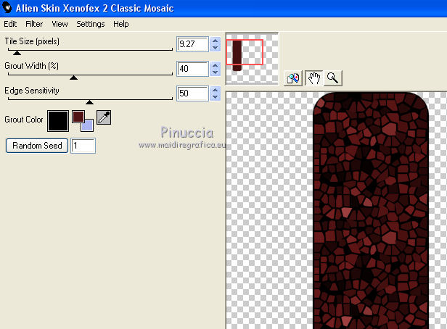Screen dimensions: 447x329
Task: Click the Grout Width value field
Action: (x=192, y=69)
